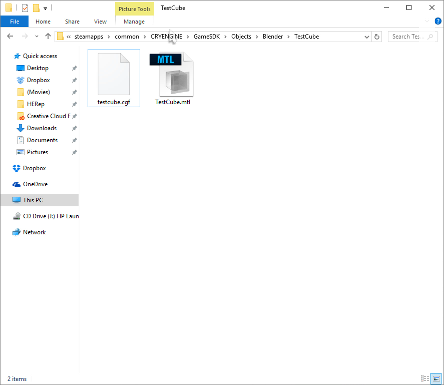This screenshot has height=385, width=444.
Task: Expand the chevron after steamapps breadcrumb
Action: (109, 37)
